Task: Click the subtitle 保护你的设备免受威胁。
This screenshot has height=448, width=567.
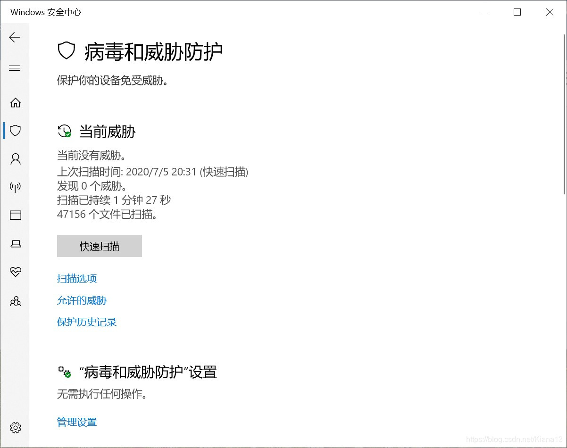Action: pos(113,81)
